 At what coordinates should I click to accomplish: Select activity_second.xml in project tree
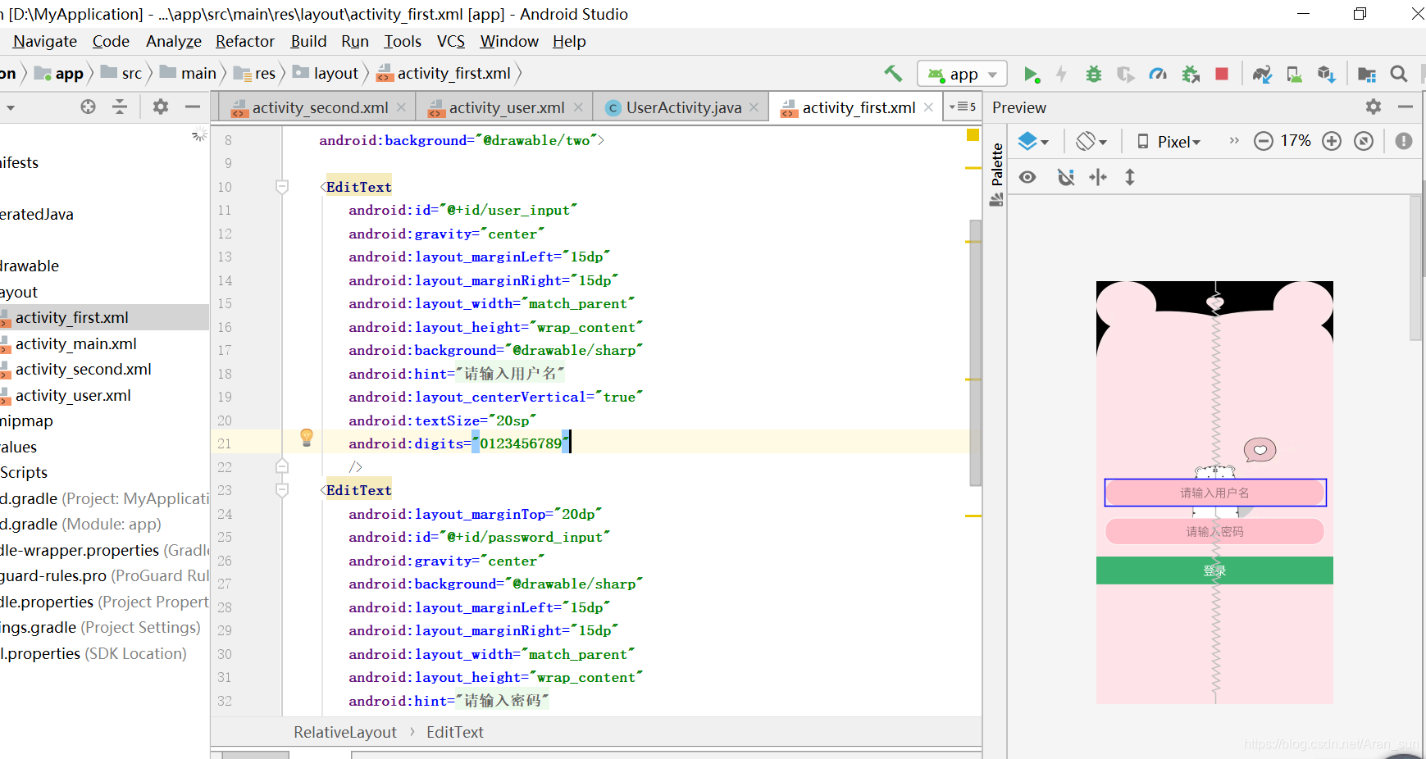tap(83, 369)
